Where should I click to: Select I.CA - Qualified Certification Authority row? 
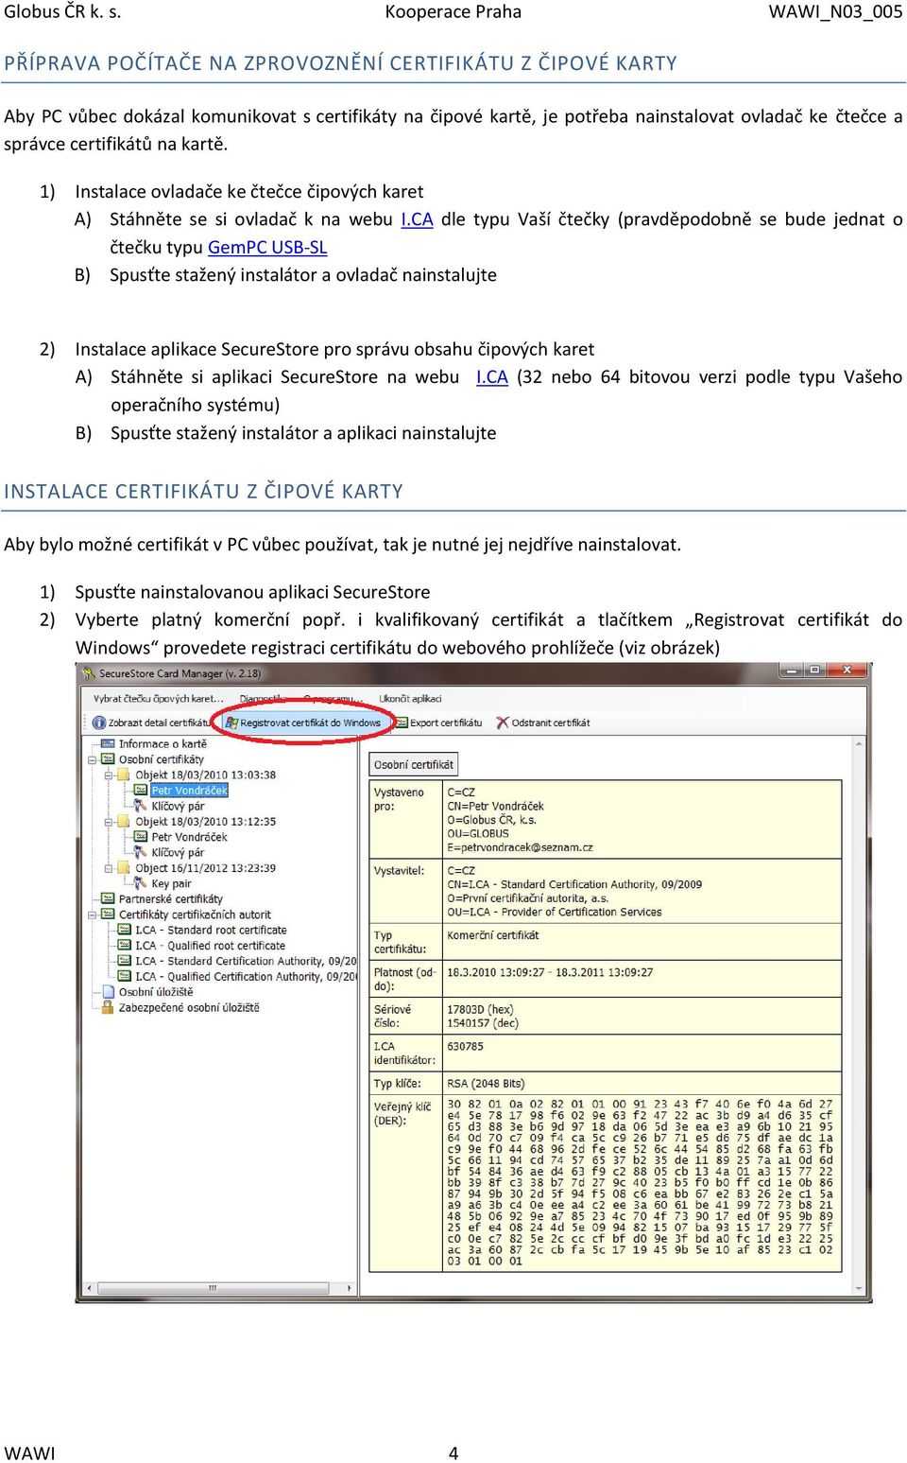(x=246, y=976)
